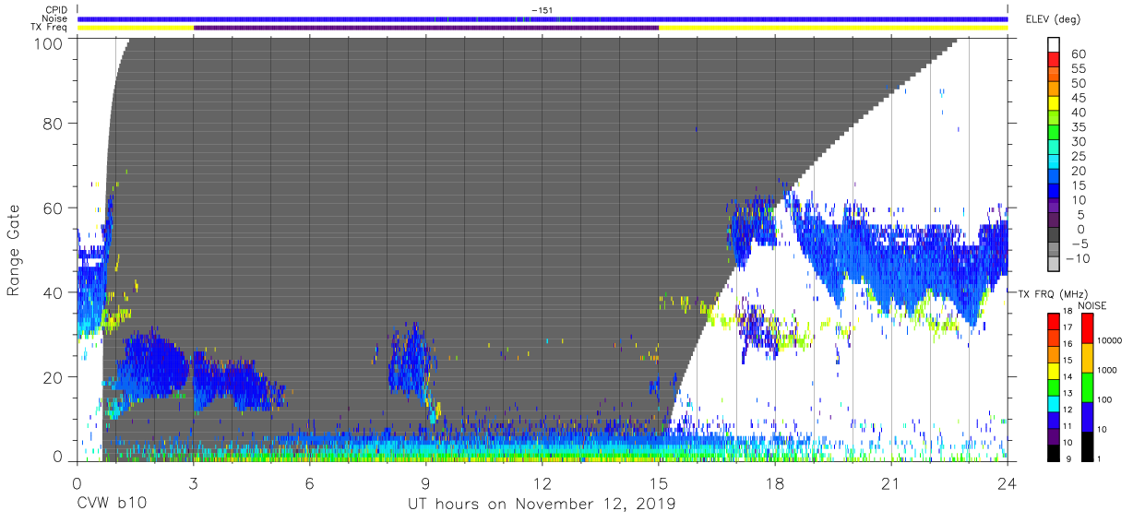Click the 18 hour tick label

[x=775, y=483]
